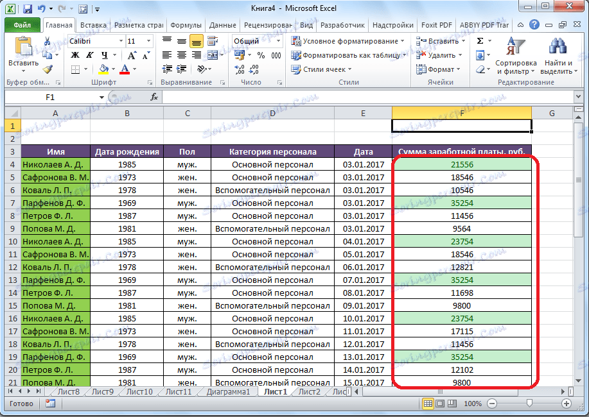Click the Save icon in quick access toolbar

click(x=26, y=10)
